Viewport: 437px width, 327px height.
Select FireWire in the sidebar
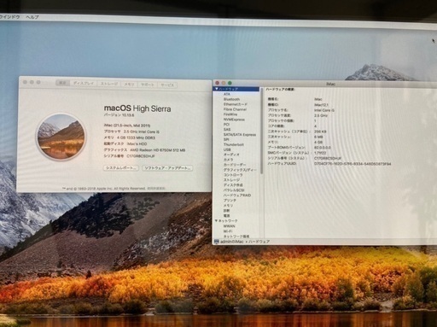[230, 114]
